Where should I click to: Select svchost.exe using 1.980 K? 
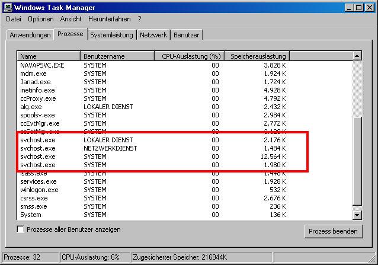pos(153,165)
